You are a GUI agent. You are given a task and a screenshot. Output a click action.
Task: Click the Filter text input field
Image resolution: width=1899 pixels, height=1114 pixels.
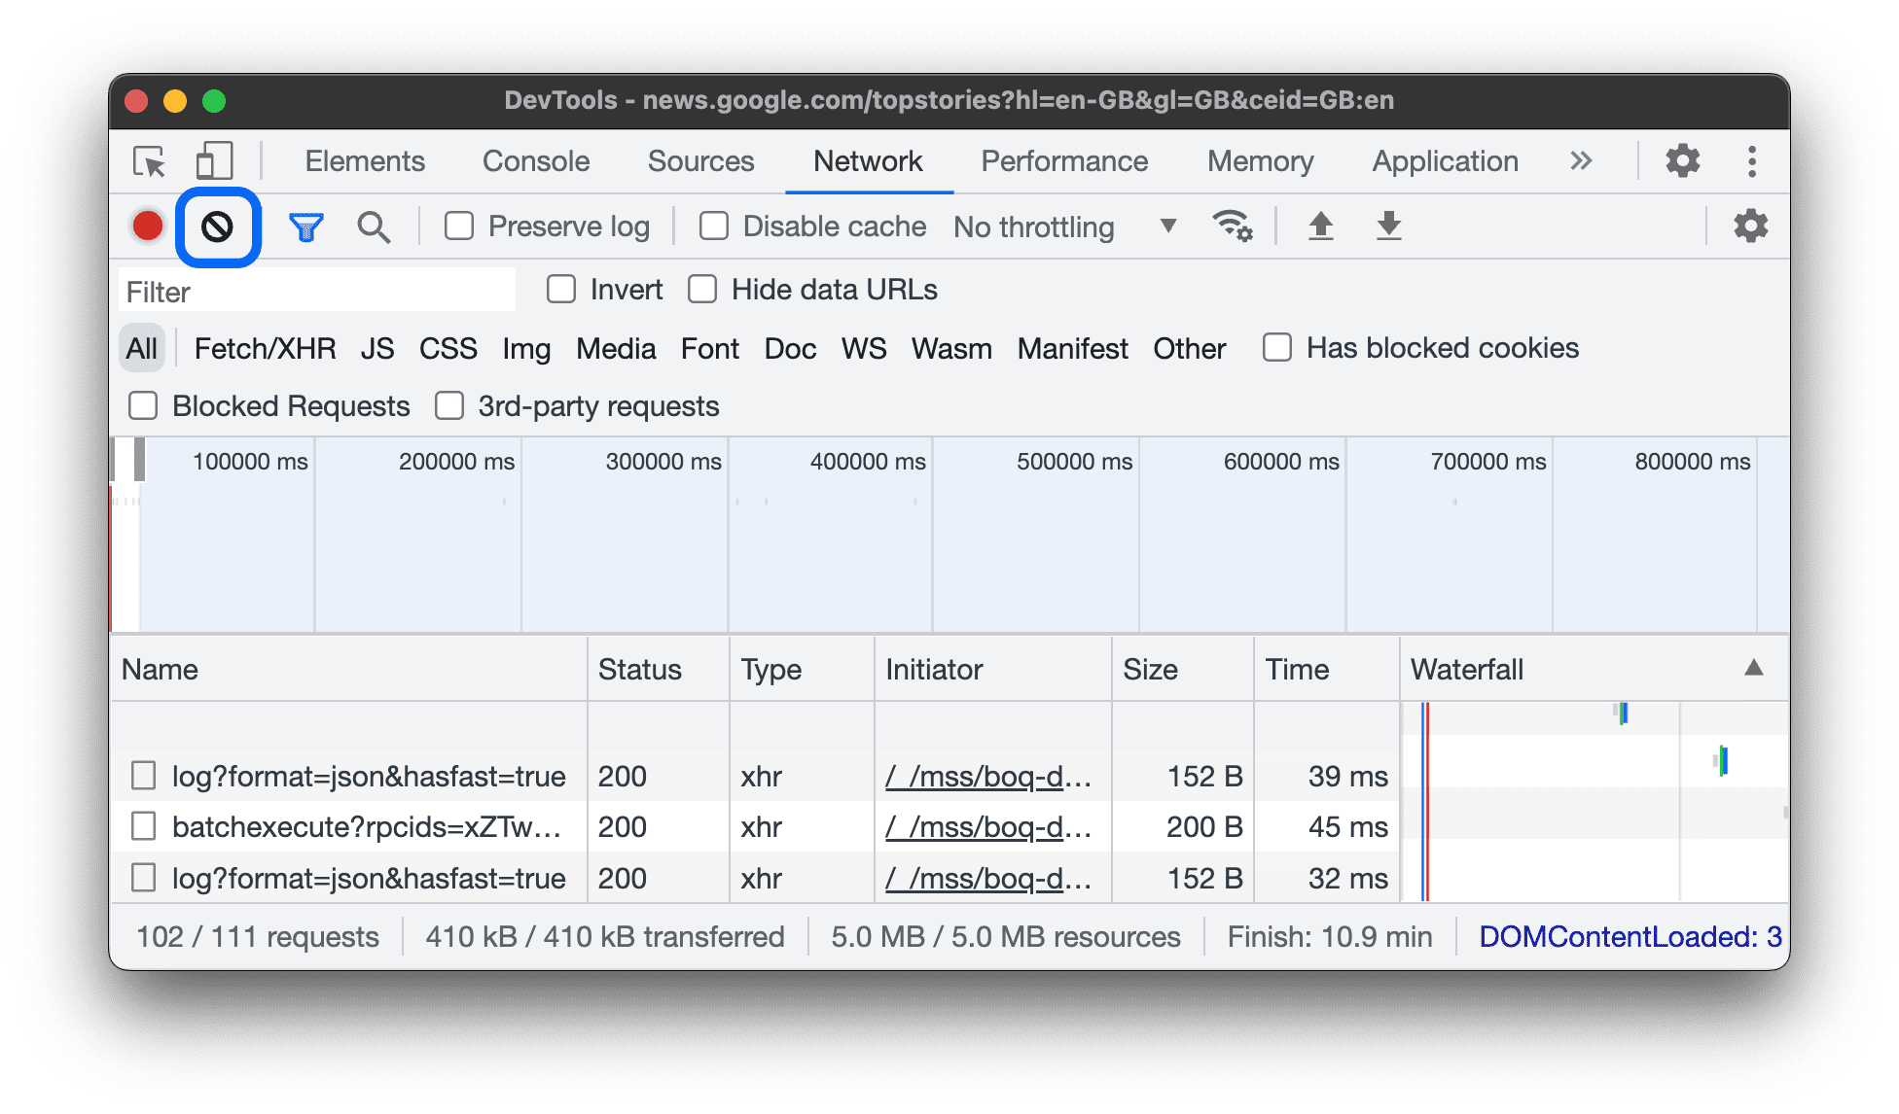click(322, 291)
